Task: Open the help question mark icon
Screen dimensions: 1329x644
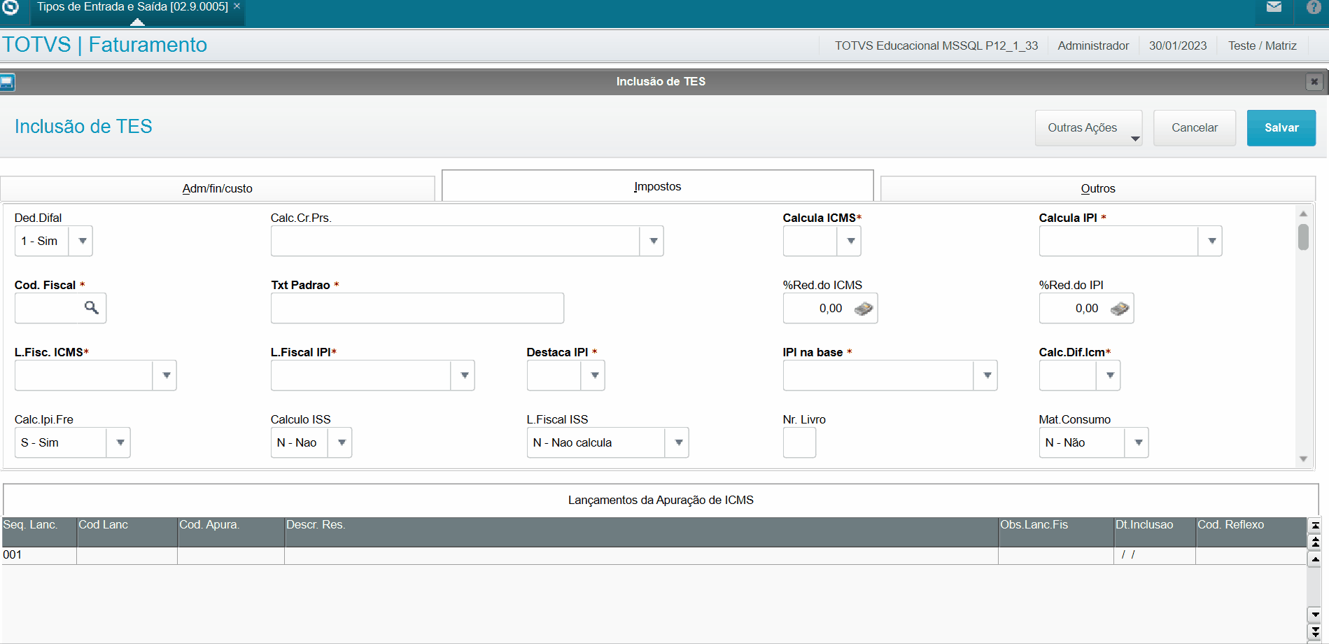Action: (1314, 7)
